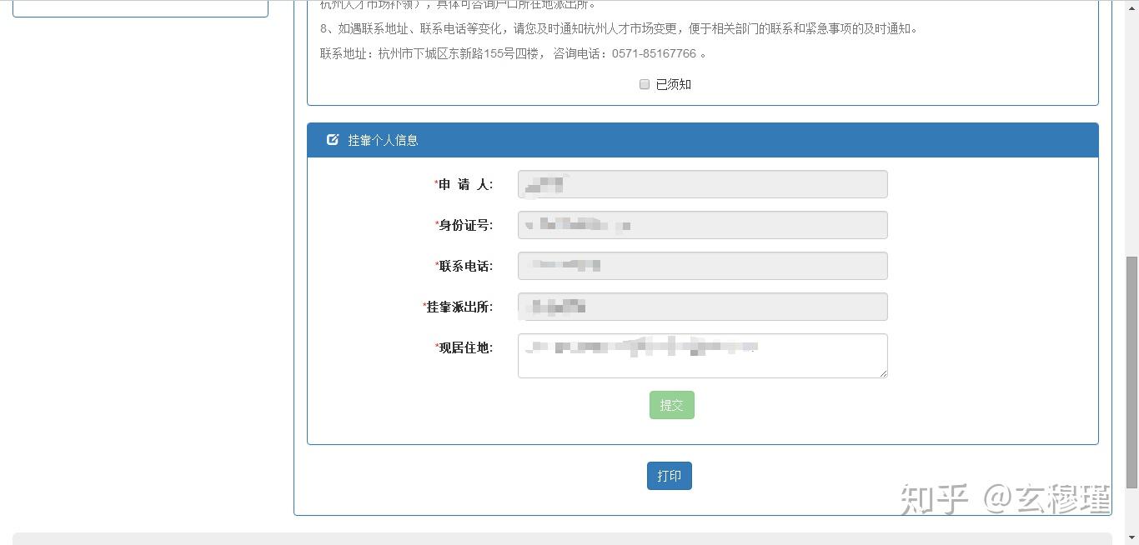
Task: Focus the 申请人 input field
Action: click(x=703, y=184)
